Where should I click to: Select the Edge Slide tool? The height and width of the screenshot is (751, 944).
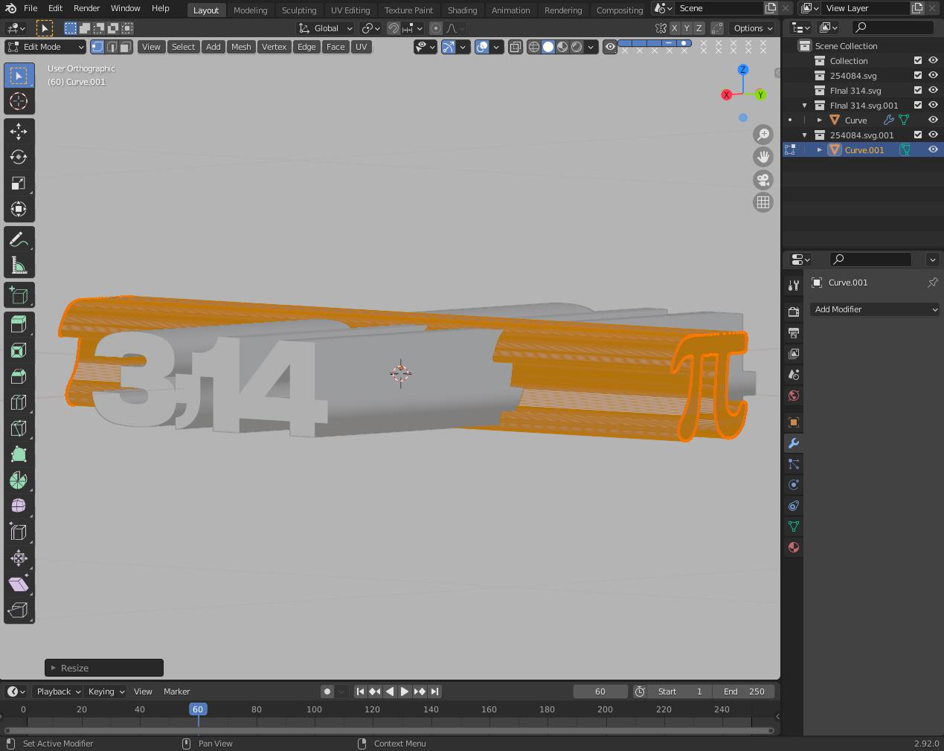(19, 532)
